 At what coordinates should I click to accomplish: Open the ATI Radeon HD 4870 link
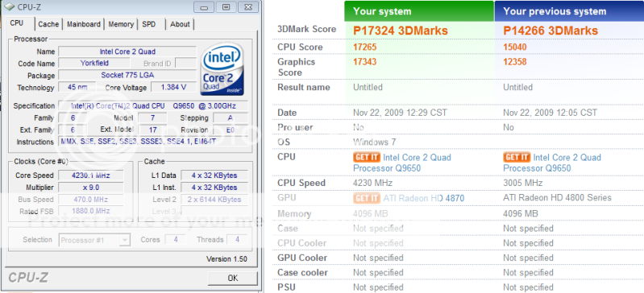click(x=423, y=198)
